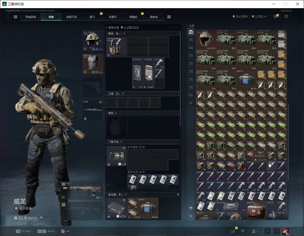The image size is (304, 236).
Task: Open the flag icon in bottom bar
Action: [x=243, y=231]
